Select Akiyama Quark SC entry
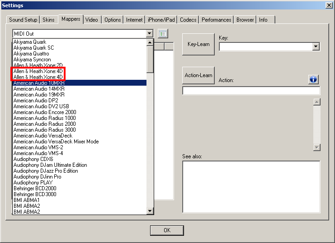This screenshot has width=335, height=243. point(80,48)
